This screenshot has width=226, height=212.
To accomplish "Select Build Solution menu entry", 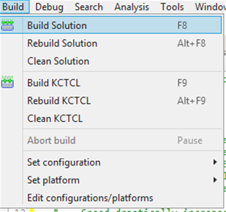I will point(111,25).
